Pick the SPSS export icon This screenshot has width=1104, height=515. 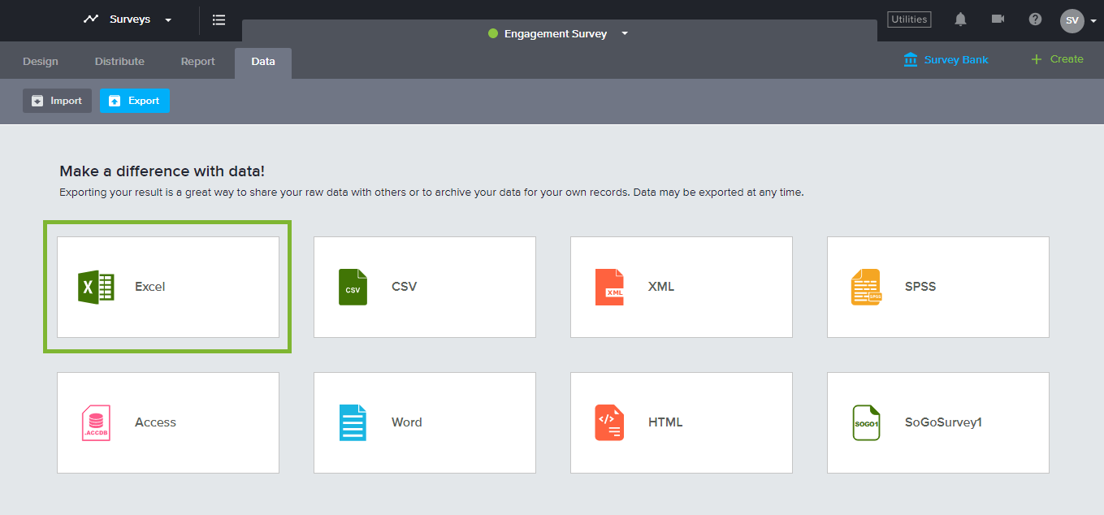pos(866,287)
